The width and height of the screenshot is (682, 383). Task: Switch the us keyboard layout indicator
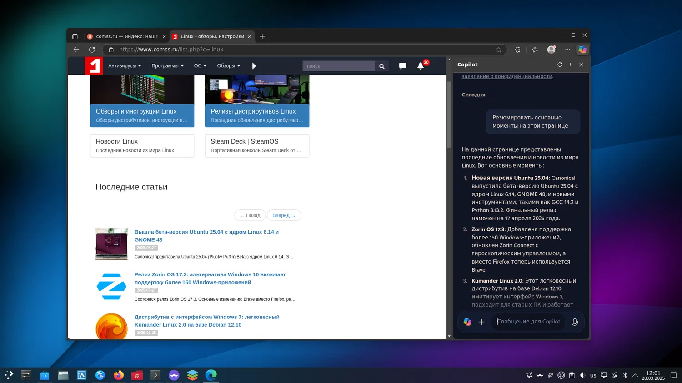[x=593, y=375]
